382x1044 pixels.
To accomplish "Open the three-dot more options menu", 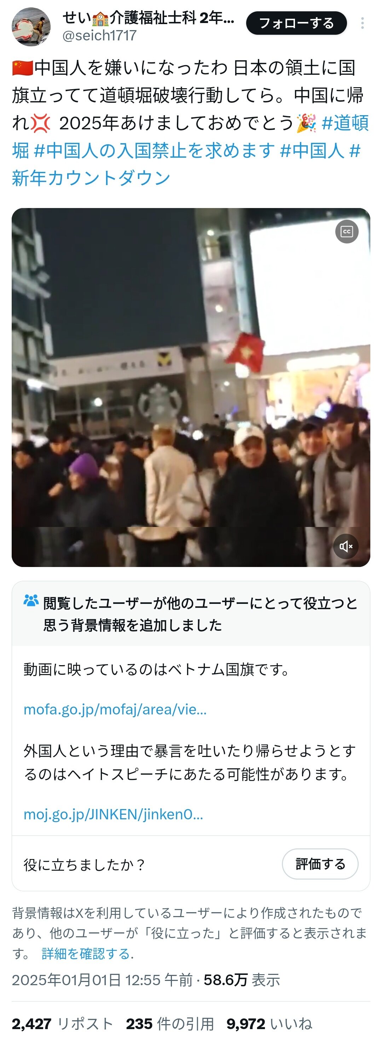I will pyautogui.click(x=362, y=23).
